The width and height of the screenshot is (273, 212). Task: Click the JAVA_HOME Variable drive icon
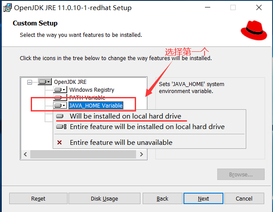pos(60,105)
